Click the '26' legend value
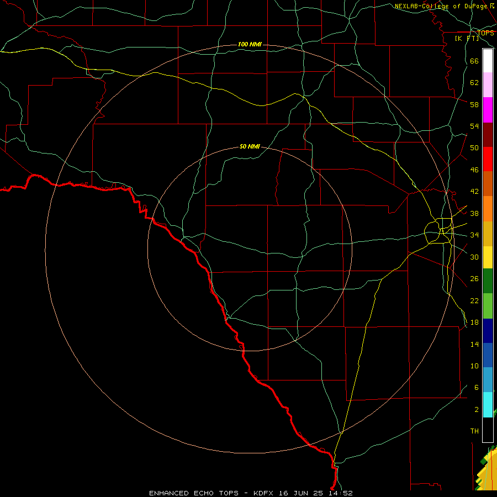Viewport: 497px width, 497px height. pyautogui.click(x=474, y=279)
